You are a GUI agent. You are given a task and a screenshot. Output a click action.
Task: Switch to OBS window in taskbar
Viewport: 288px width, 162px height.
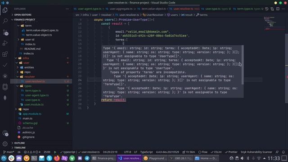coord(181,158)
